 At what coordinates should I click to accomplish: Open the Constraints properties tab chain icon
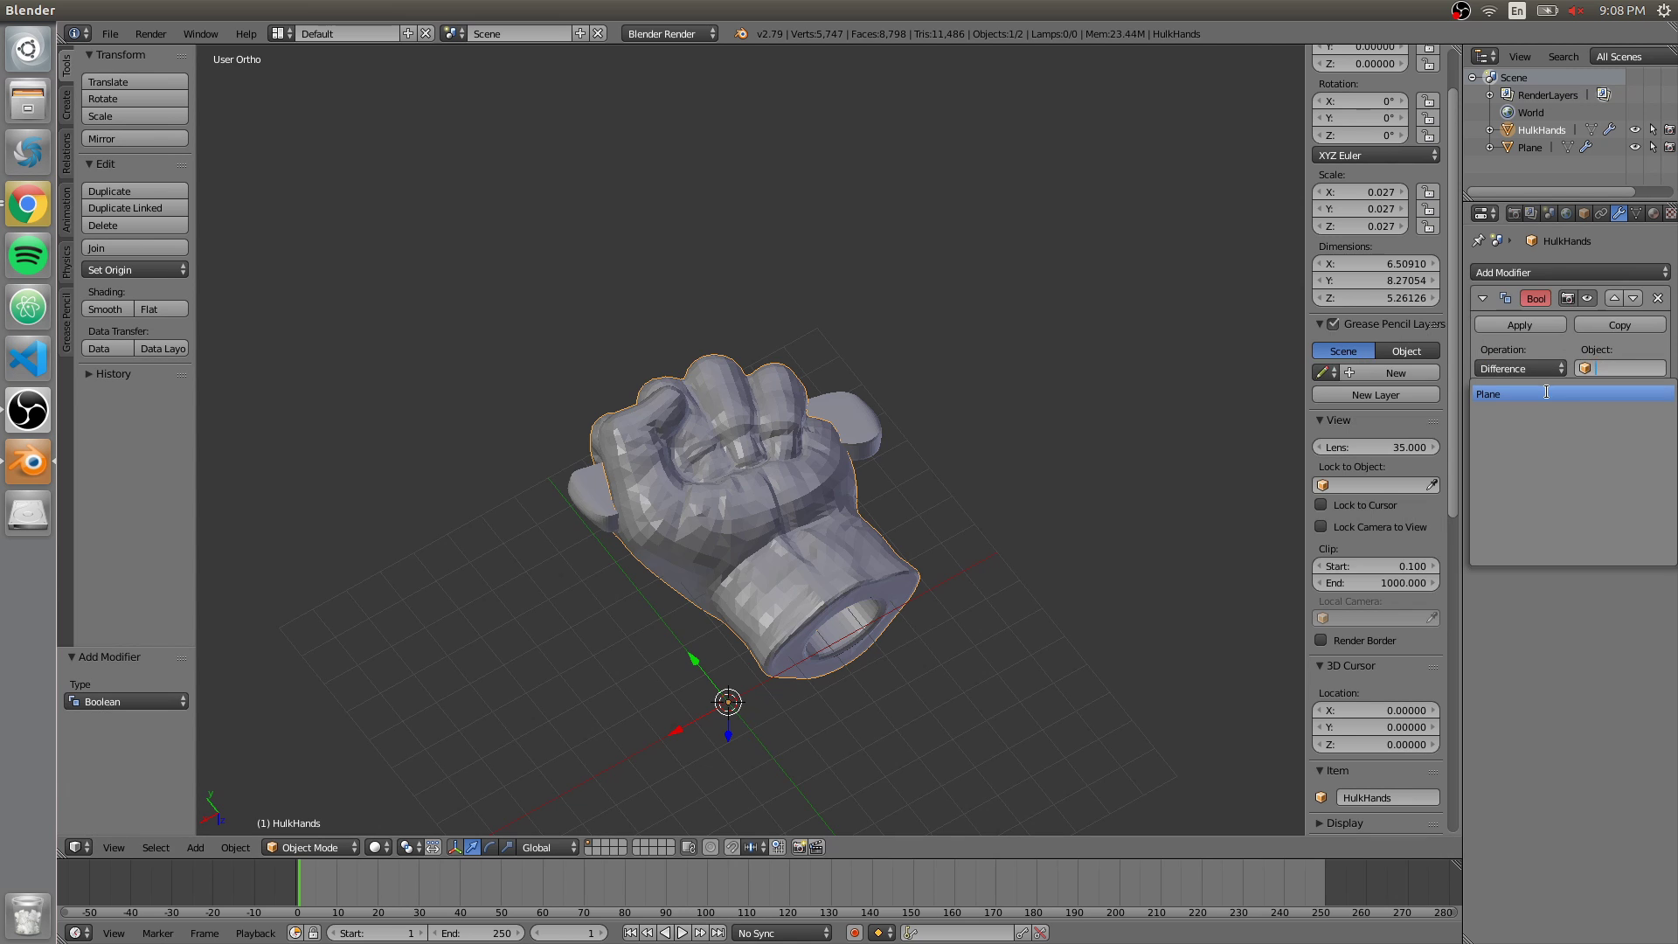pyautogui.click(x=1601, y=213)
